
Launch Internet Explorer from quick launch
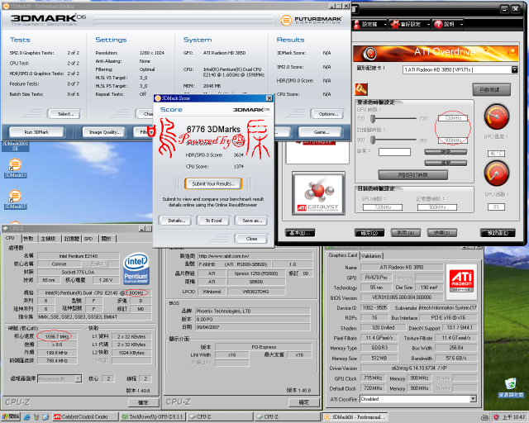pos(26,417)
